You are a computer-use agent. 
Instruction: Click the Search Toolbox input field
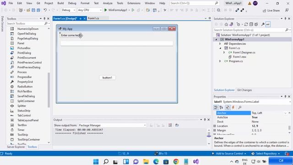pyautogui.click(x=25, y=23)
